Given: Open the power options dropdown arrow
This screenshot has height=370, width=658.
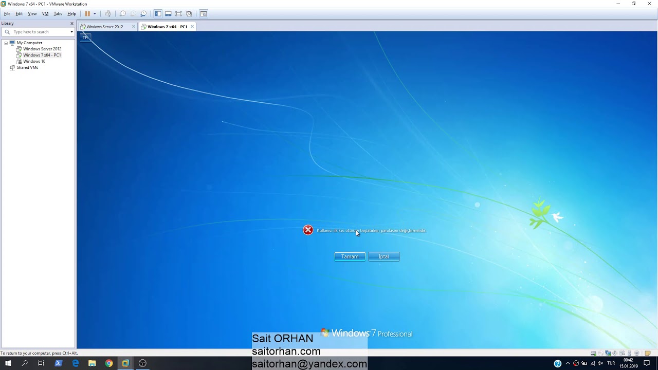Looking at the screenshot, I should coord(95,14).
